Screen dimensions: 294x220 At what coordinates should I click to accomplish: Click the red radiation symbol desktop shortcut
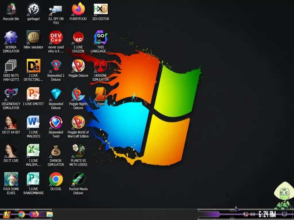pos(101,66)
